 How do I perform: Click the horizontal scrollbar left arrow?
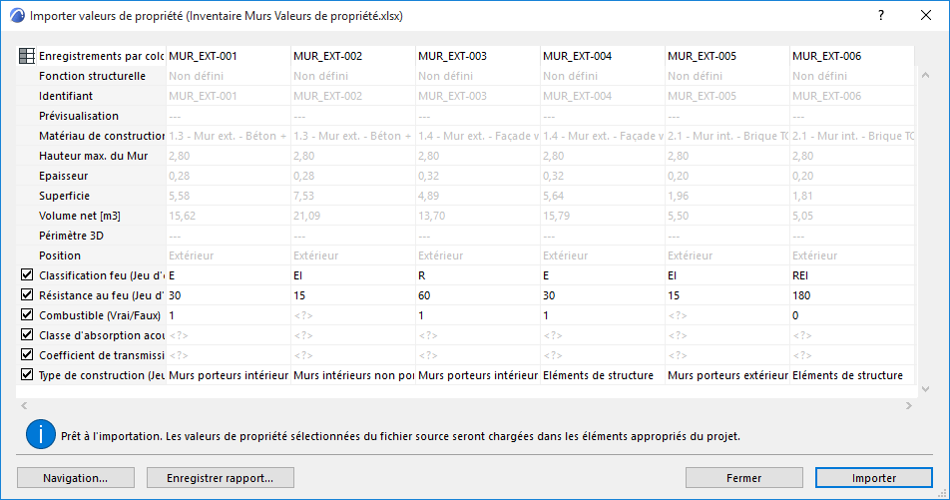click(x=24, y=405)
